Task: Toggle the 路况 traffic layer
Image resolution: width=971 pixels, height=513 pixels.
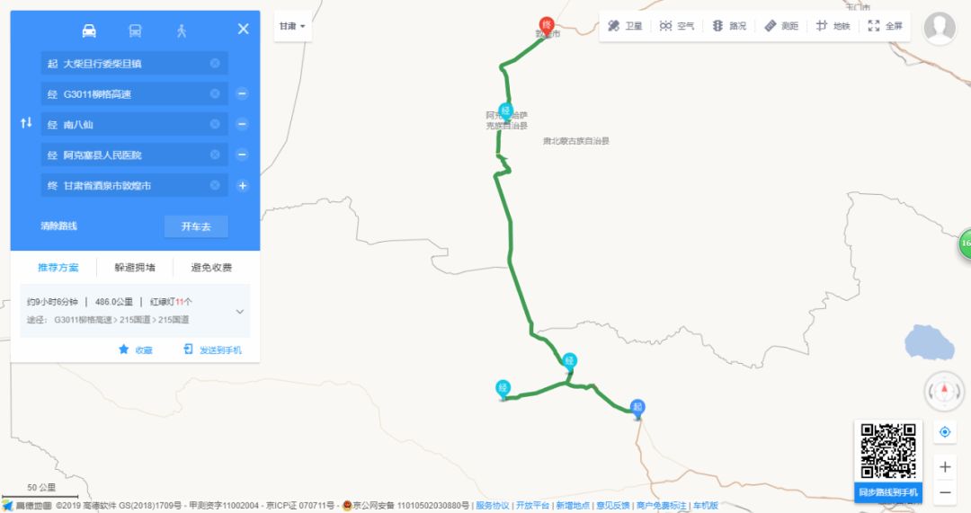Action: [729, 26]
